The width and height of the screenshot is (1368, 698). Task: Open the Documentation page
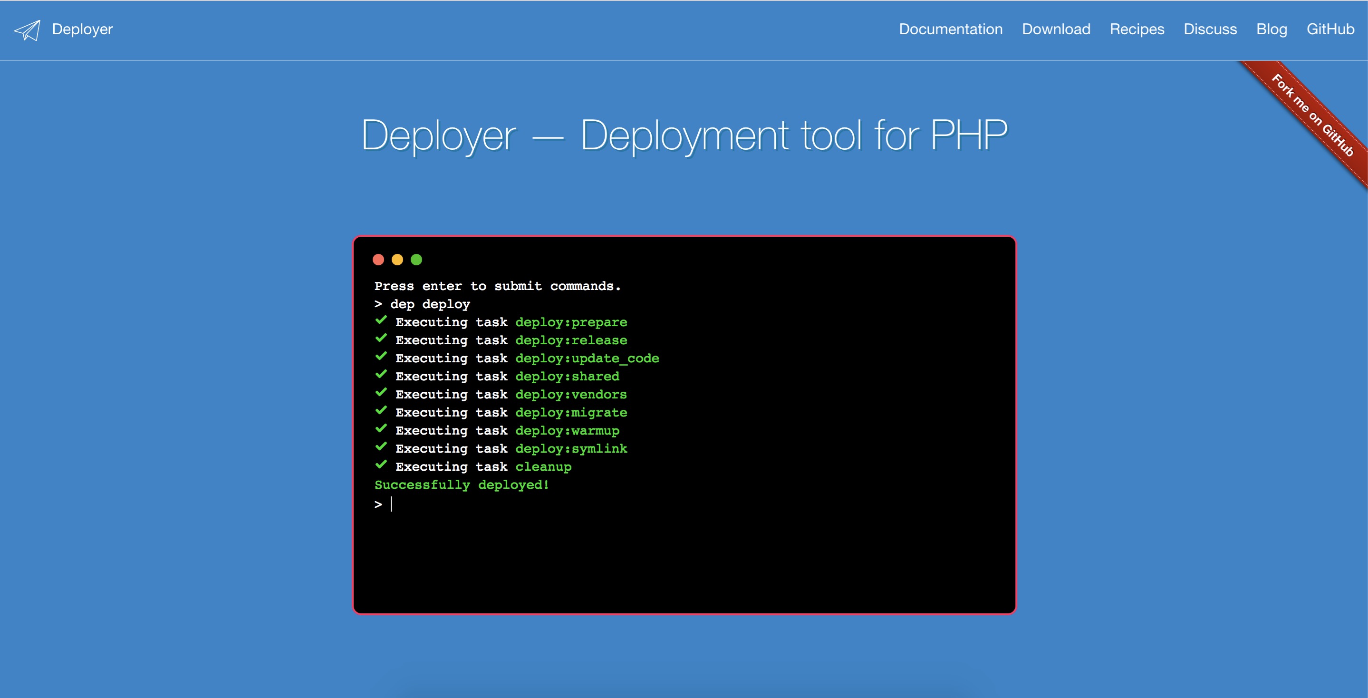(950, 29)
